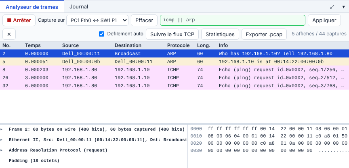The image size is (349, 168).
Task: Click the Effacer button
Action: point(144,20)
